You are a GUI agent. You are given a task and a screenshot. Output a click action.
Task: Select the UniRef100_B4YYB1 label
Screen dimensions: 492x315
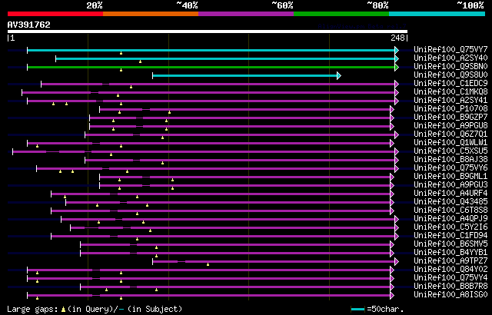pos(450,253)
